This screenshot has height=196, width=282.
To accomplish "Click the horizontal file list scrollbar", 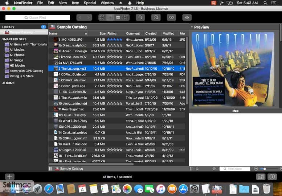I will pos(91,164).
